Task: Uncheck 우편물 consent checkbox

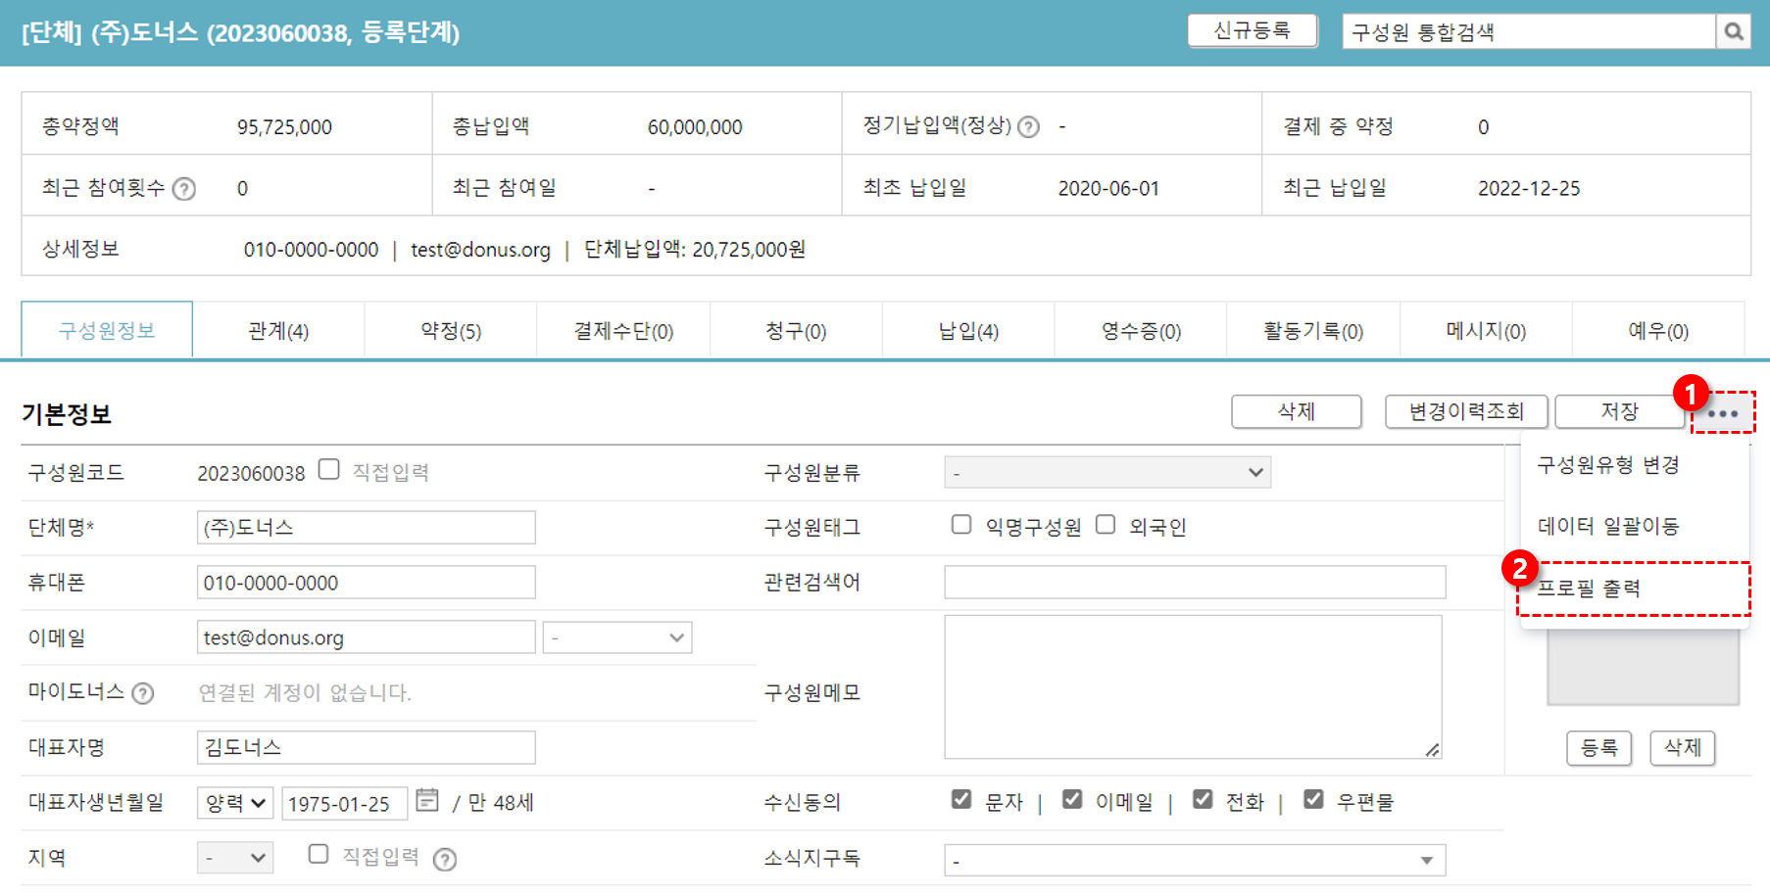Action: [1313, 800]
